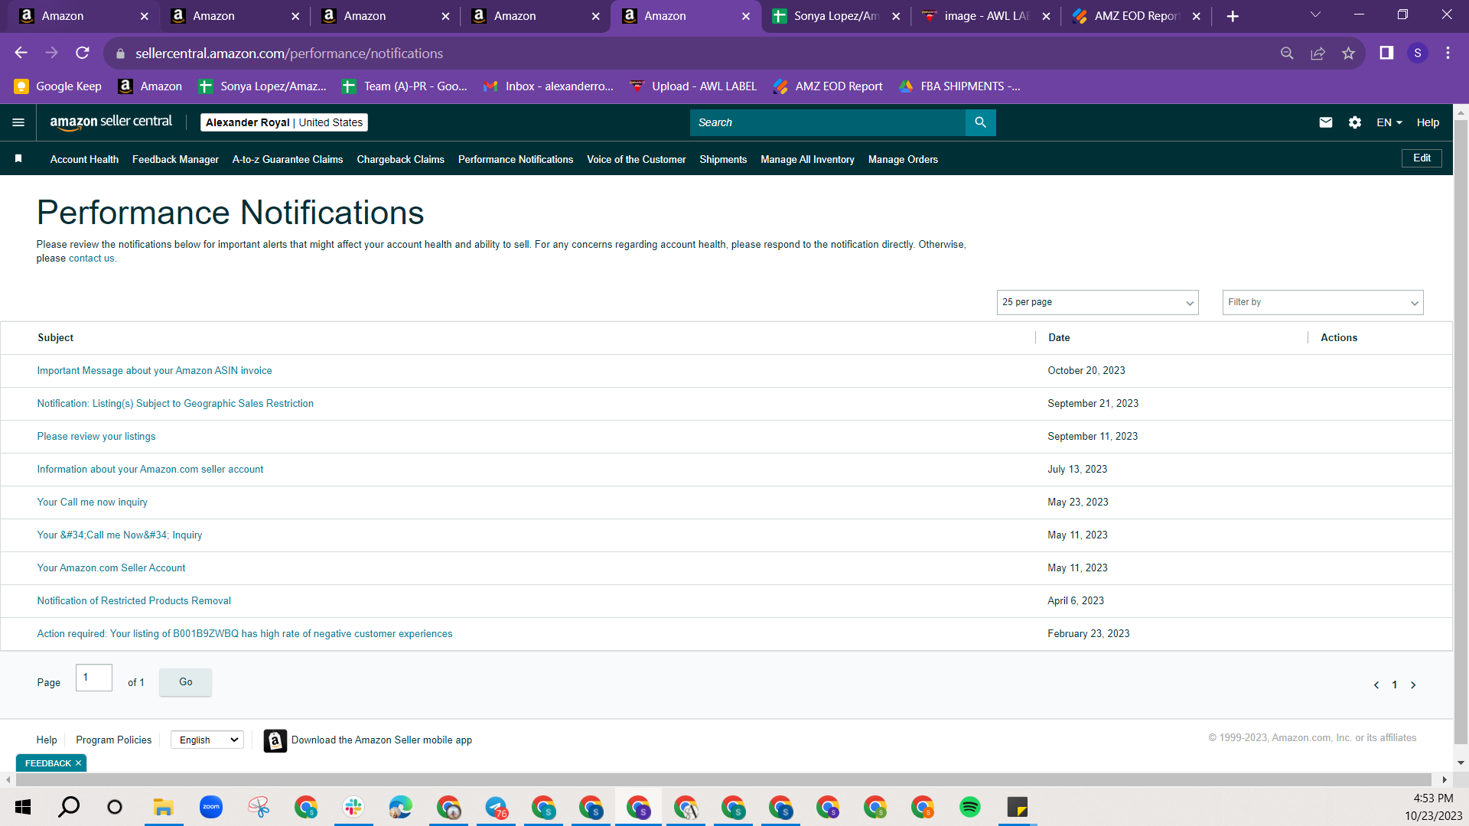
Task: Click the bookmark flag icon in navigation bar
Action: pyautogui.click(x=18, y=158)
